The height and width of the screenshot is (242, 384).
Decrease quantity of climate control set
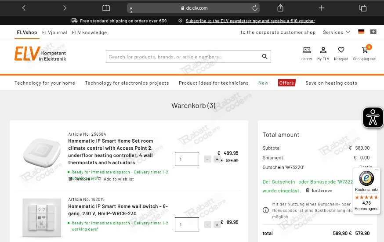207,159
